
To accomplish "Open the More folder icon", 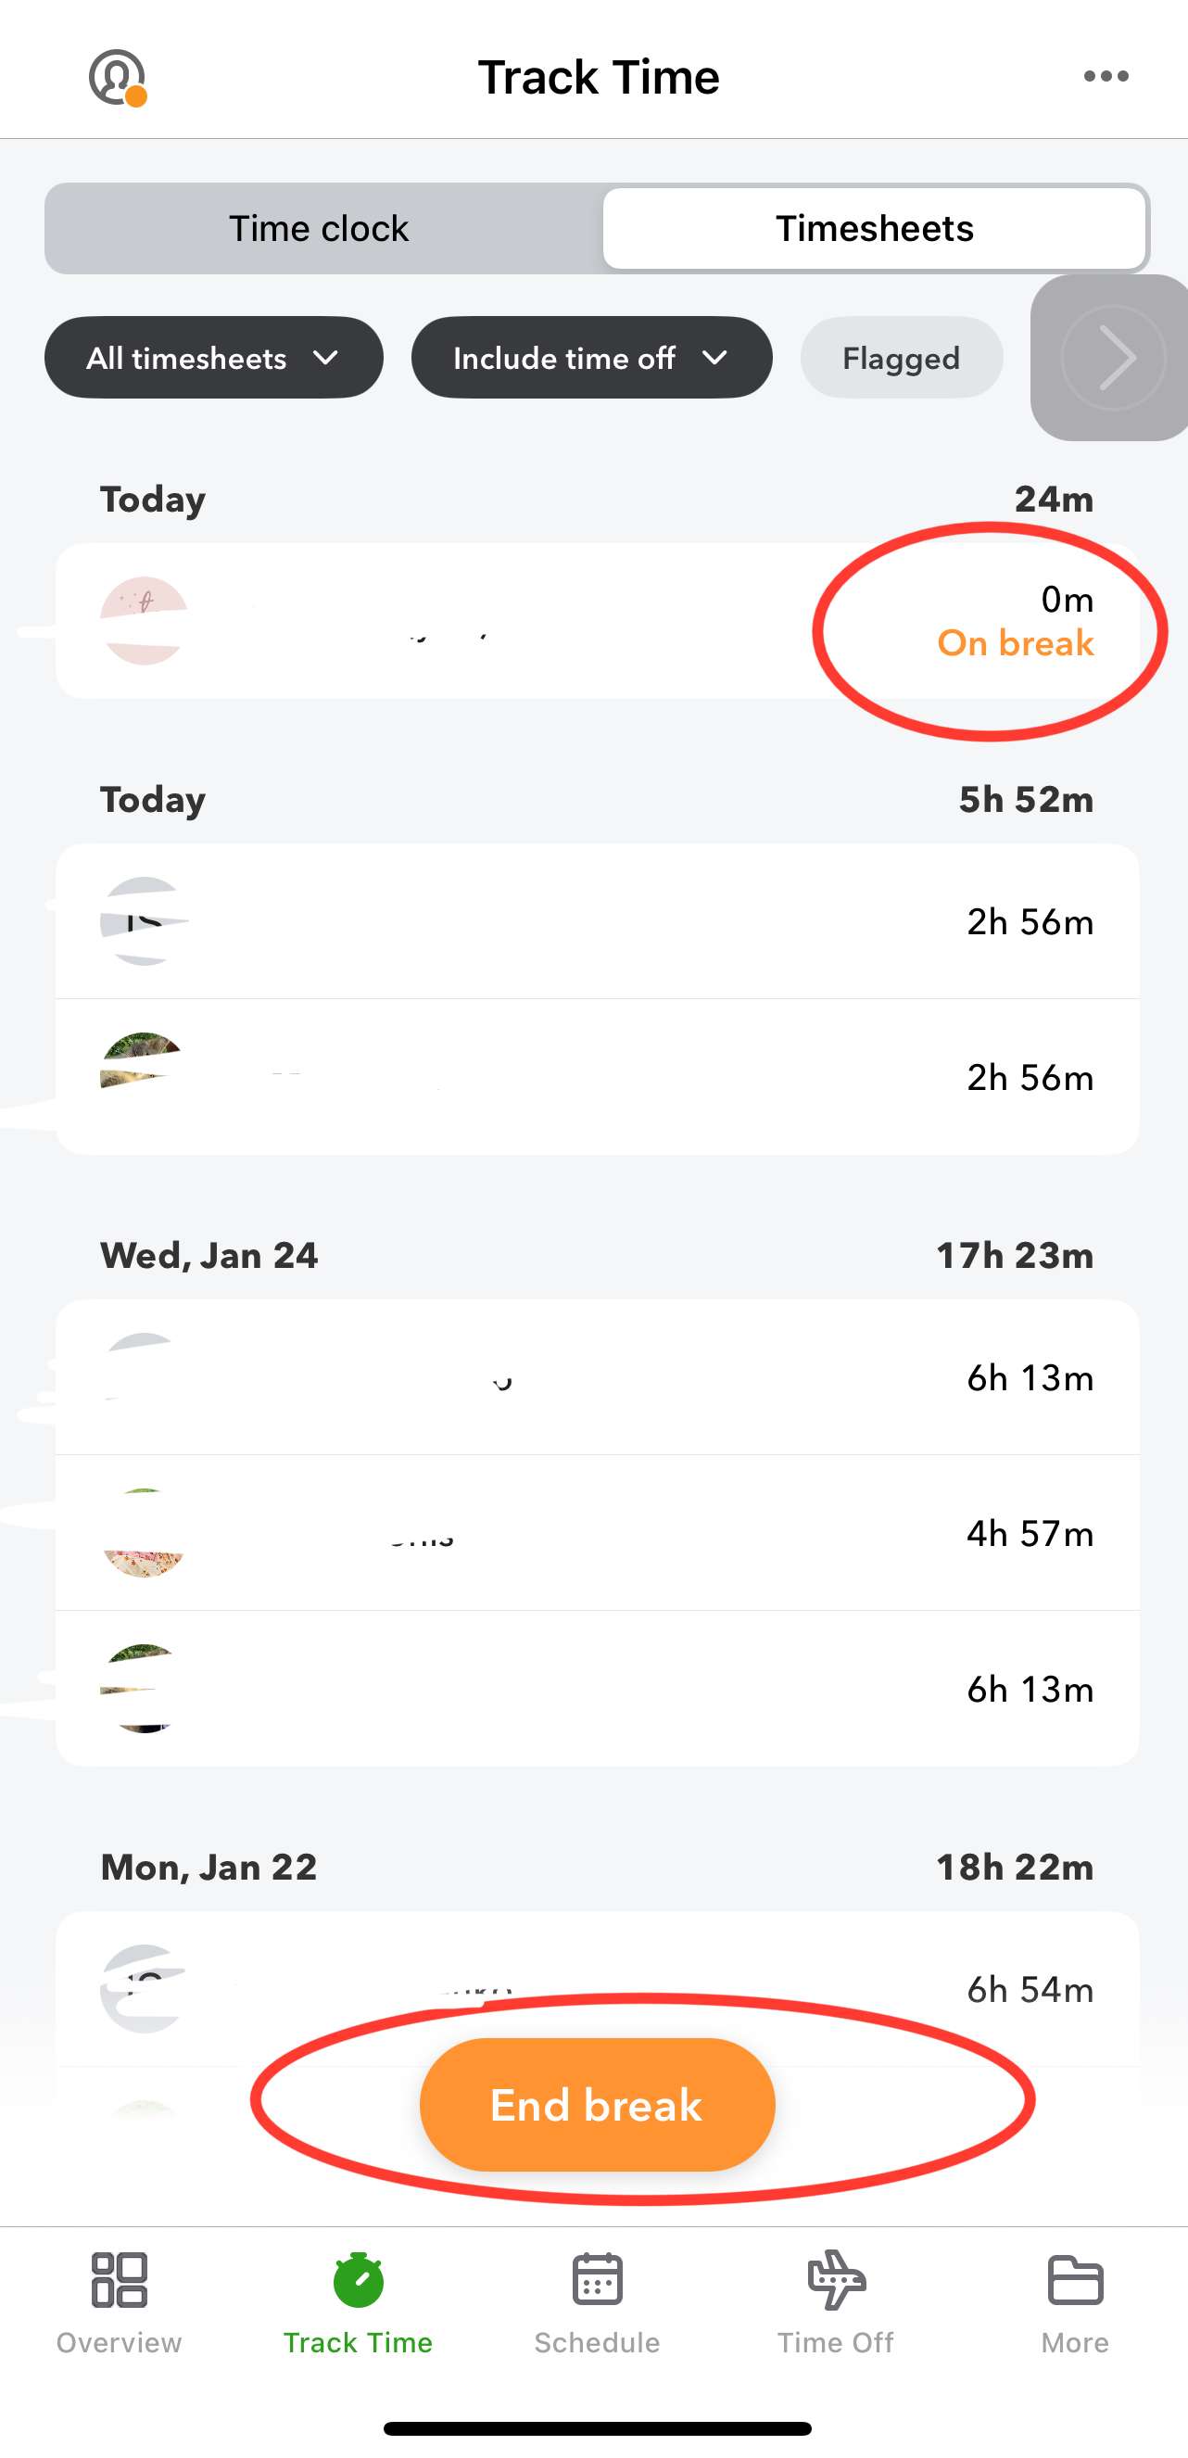I will coord(1074,2281).
